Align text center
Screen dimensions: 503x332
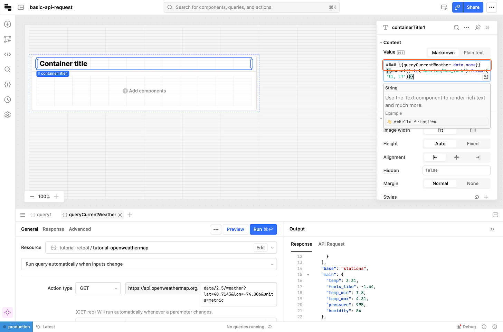coord(457,157)
